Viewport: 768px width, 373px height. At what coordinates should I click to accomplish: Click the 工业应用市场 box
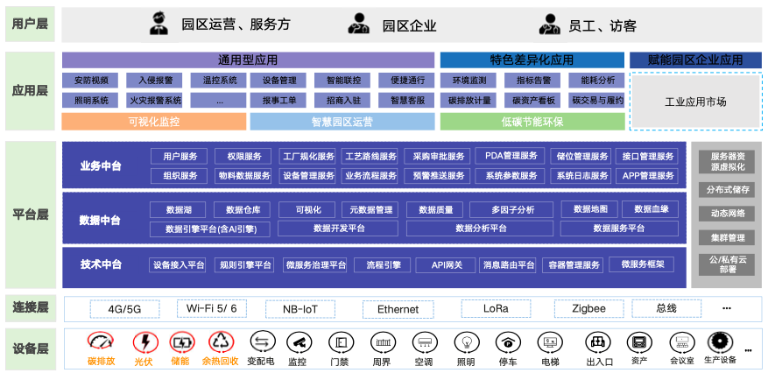click(696, 102)
